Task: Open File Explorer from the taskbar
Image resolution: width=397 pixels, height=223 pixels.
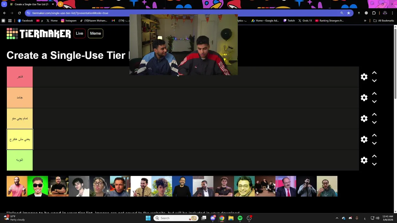Action: [231, 218]
